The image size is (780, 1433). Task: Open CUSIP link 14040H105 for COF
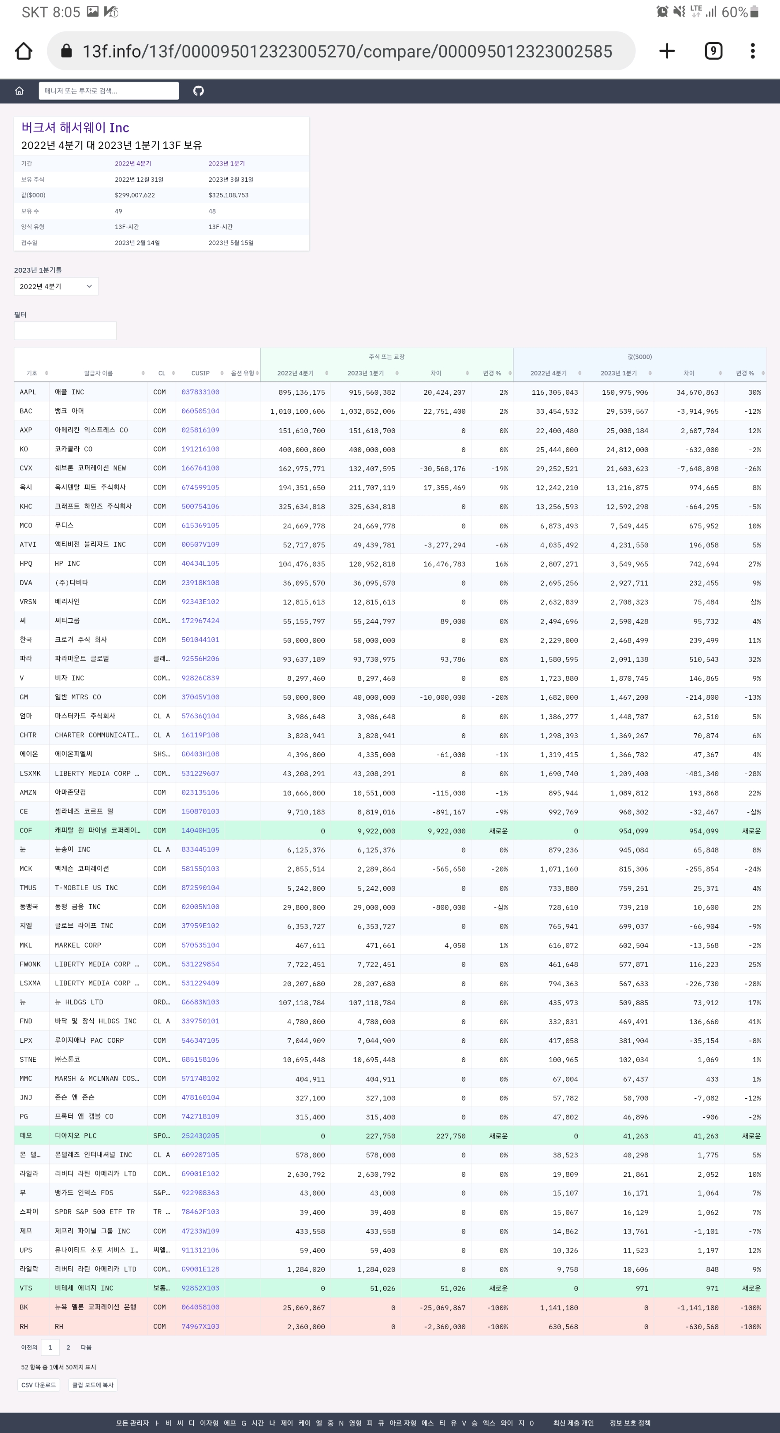point(200,830)
